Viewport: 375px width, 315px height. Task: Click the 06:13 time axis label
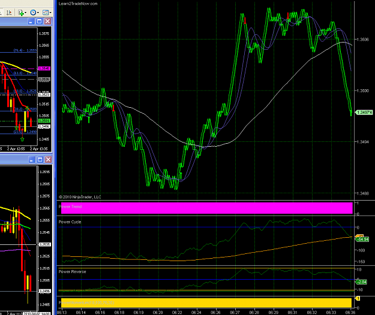(62, 312)
